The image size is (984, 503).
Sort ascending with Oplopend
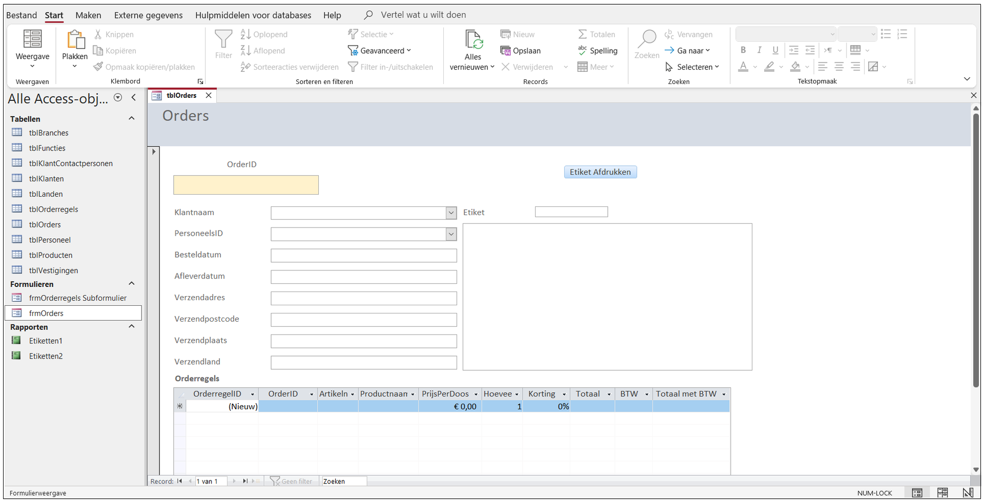point(264,34)
